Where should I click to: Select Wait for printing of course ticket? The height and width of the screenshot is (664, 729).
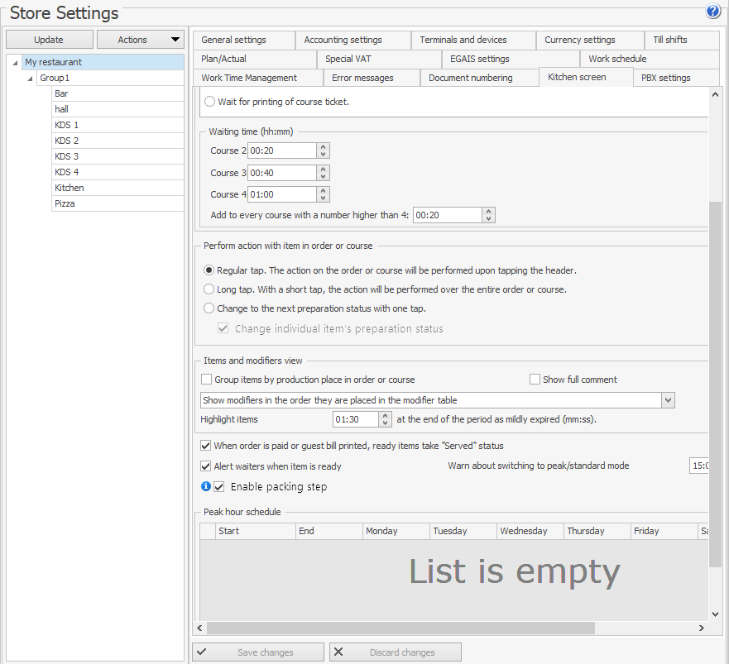click(209, 102)
